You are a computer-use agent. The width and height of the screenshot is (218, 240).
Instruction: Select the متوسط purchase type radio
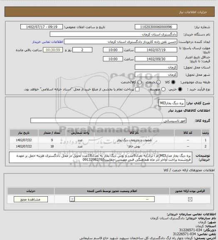click(x=163, y=89)
